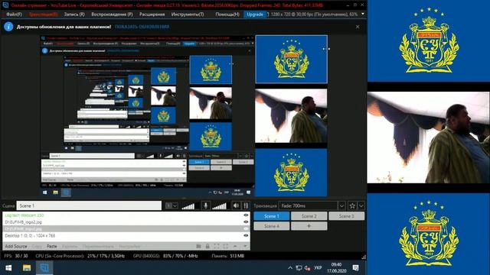This screenshot has width=490, height=275.
Task: Click the resize grip at window corner
Action: coord(364,257)
